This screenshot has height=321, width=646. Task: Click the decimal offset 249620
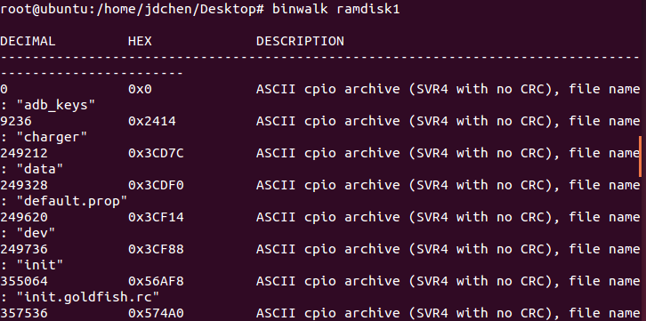pos(23,217)
